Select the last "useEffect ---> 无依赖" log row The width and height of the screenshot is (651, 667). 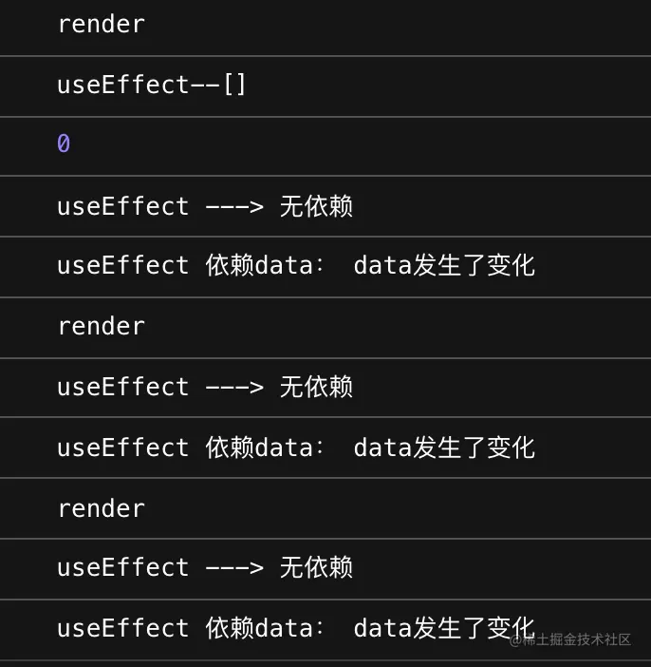tap(205, 568)
